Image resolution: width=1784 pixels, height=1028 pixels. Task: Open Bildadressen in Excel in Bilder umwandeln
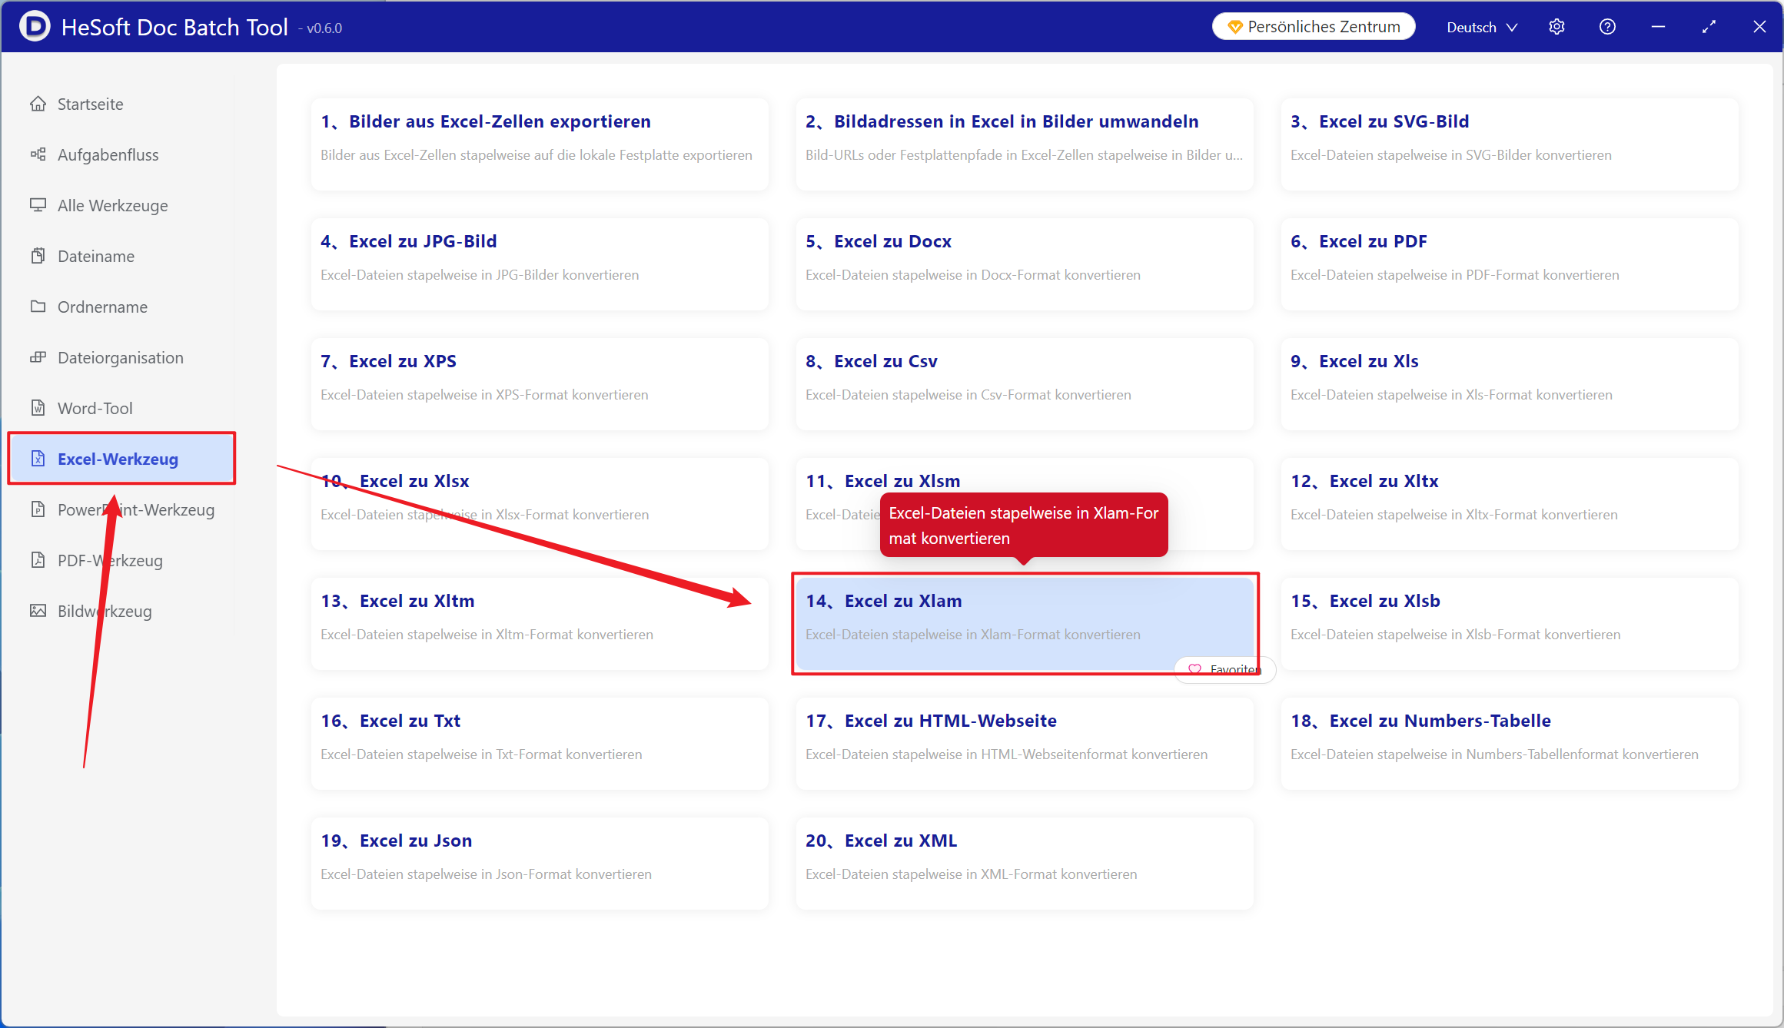click(1025, 144)
